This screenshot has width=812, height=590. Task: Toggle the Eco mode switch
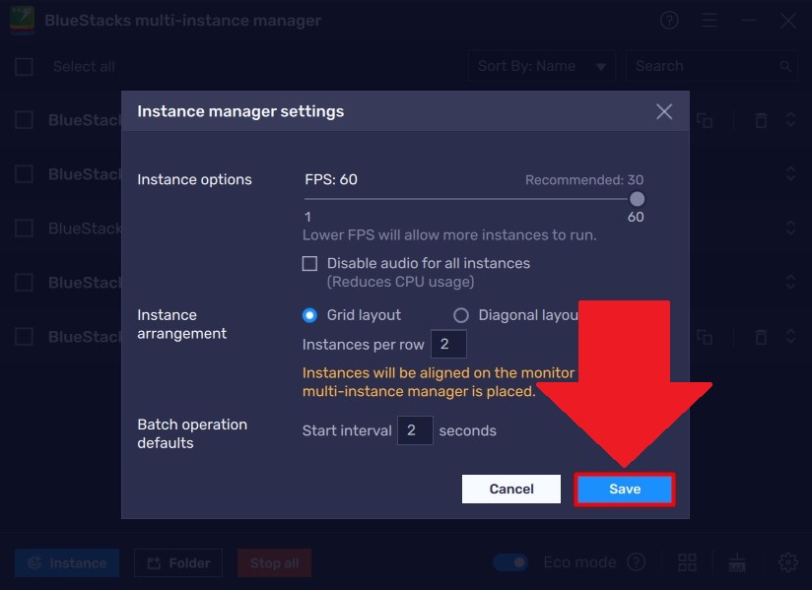click(x=510, y=561)
